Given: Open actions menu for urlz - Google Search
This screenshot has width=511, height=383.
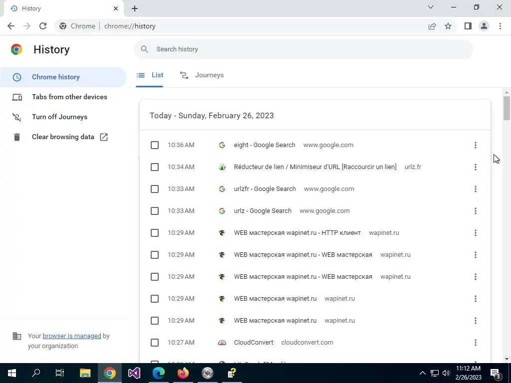Looking at the screenshot, I should tap(476, 211).
